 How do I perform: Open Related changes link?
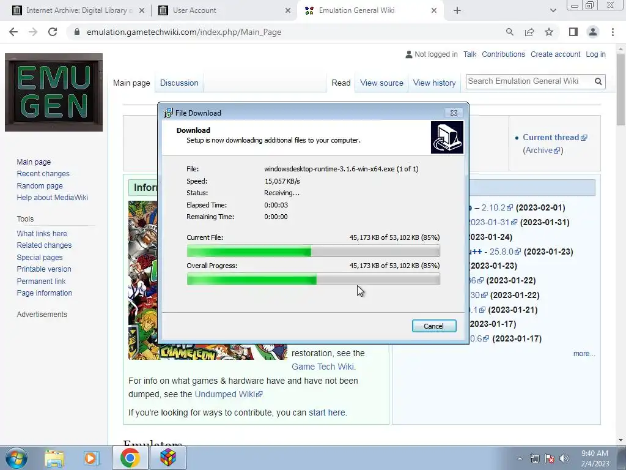44,245
